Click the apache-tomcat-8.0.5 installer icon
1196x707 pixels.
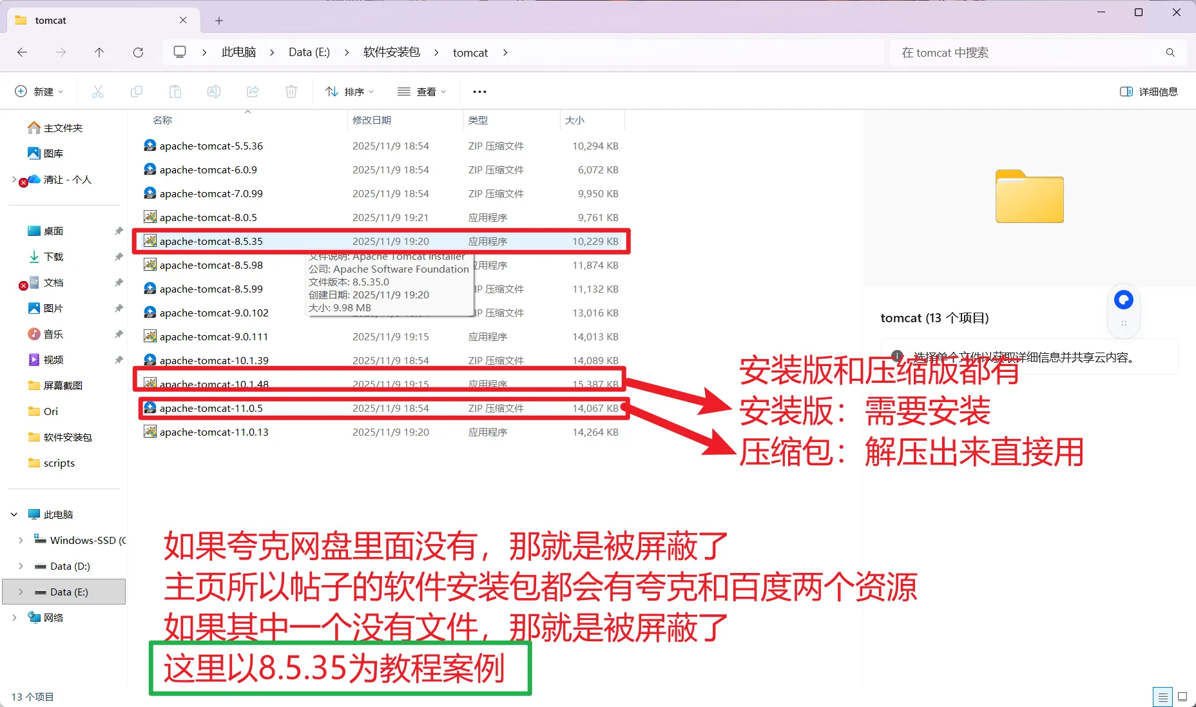(150, 217)
